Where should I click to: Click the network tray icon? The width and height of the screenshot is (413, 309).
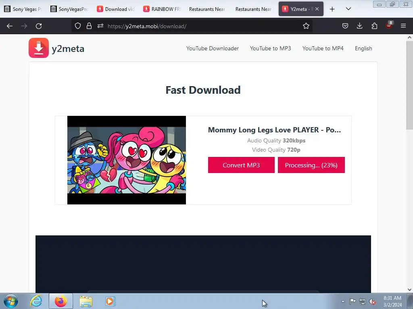click(x=363, y=301)
